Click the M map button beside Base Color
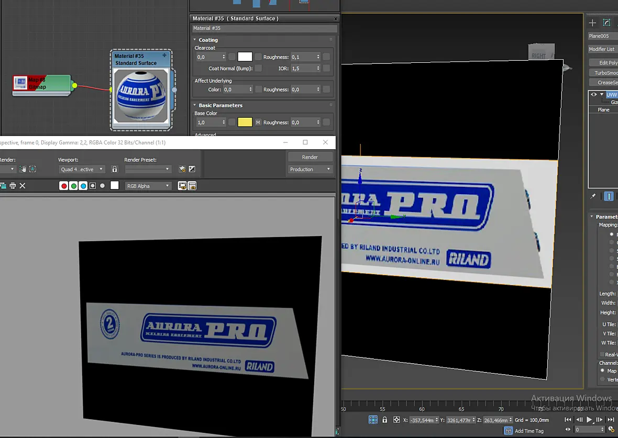This screenshot has width=618, height=438. coord(258,122)
